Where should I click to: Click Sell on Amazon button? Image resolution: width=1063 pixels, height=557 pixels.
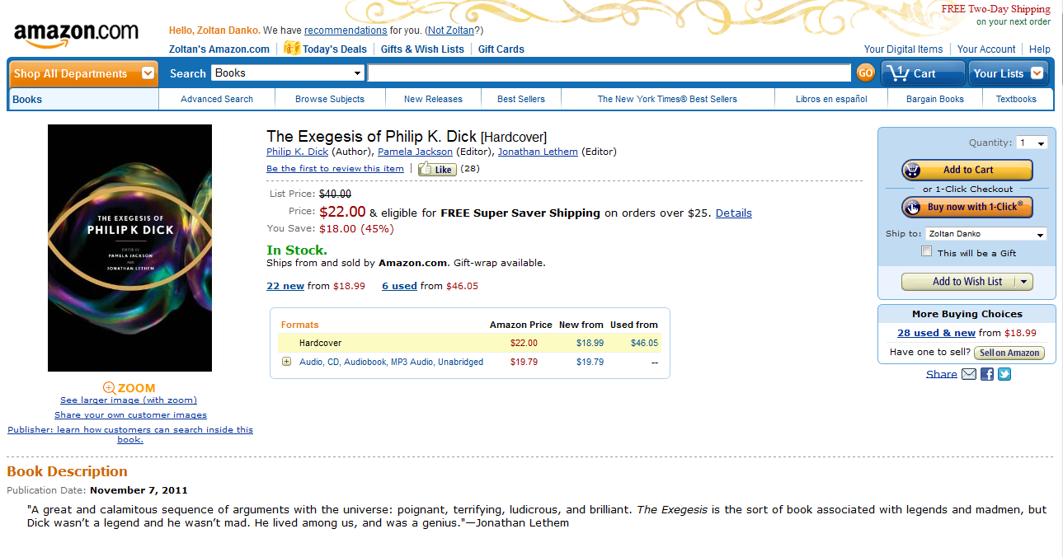[x=1009, y=353]
